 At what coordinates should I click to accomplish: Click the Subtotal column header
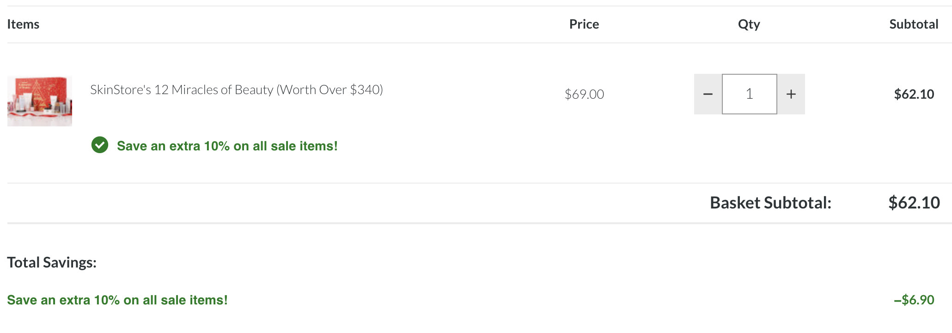pos(914,24)
